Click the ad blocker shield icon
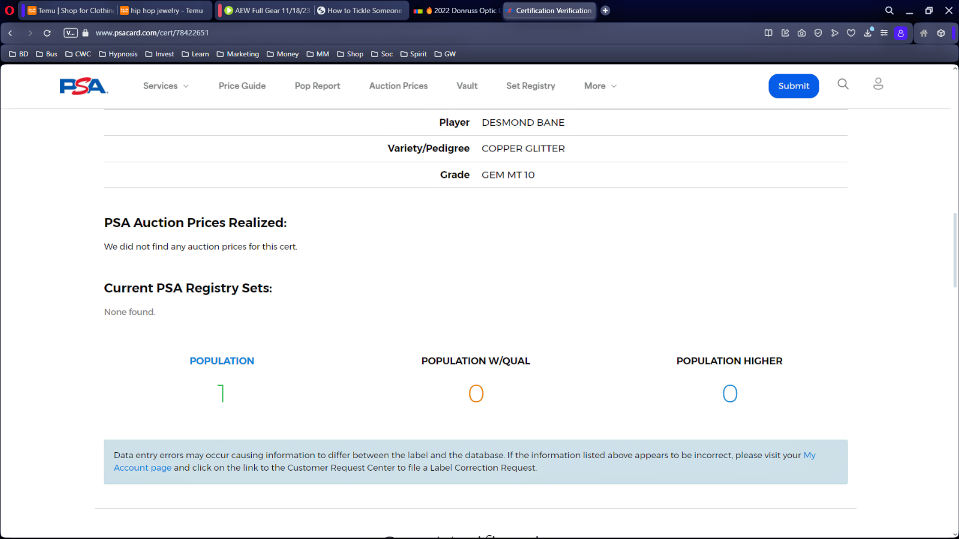 (818, 33)
